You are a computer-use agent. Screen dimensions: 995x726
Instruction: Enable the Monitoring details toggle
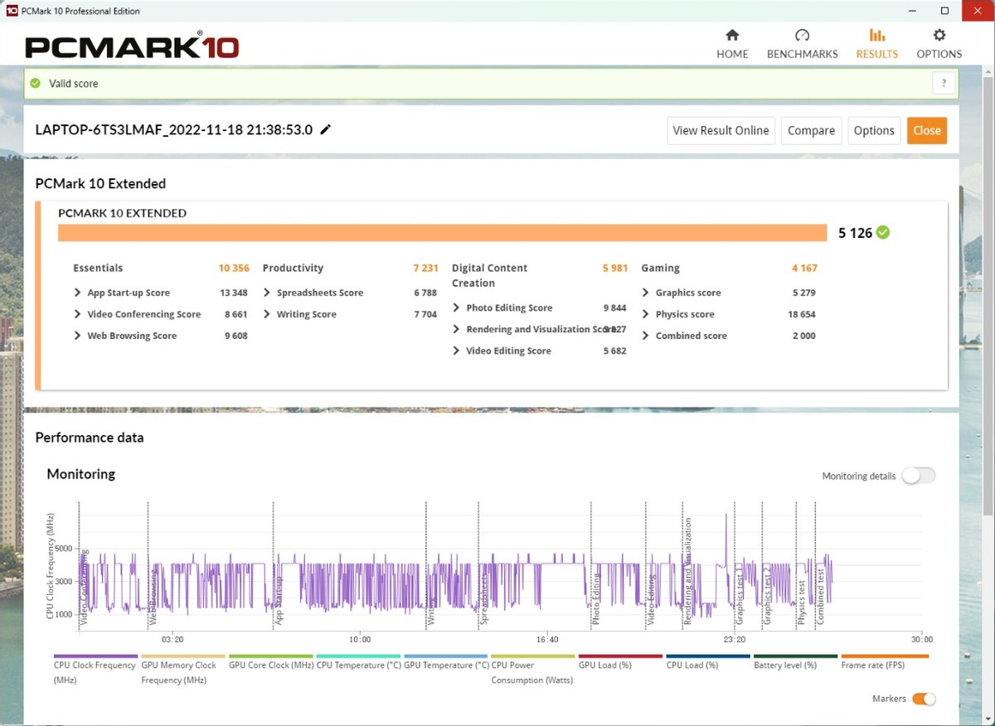pyautogui.click(x=919, y=476)
